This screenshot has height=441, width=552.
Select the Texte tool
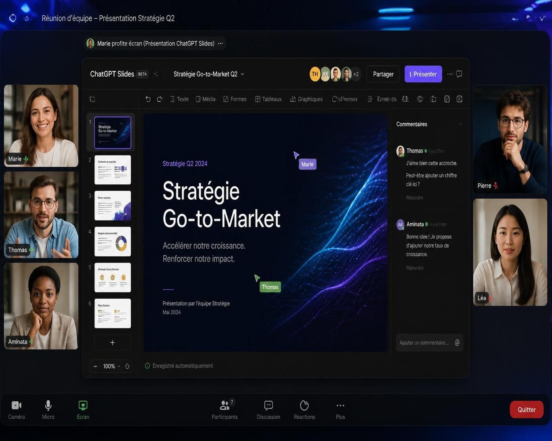point(179,99)
